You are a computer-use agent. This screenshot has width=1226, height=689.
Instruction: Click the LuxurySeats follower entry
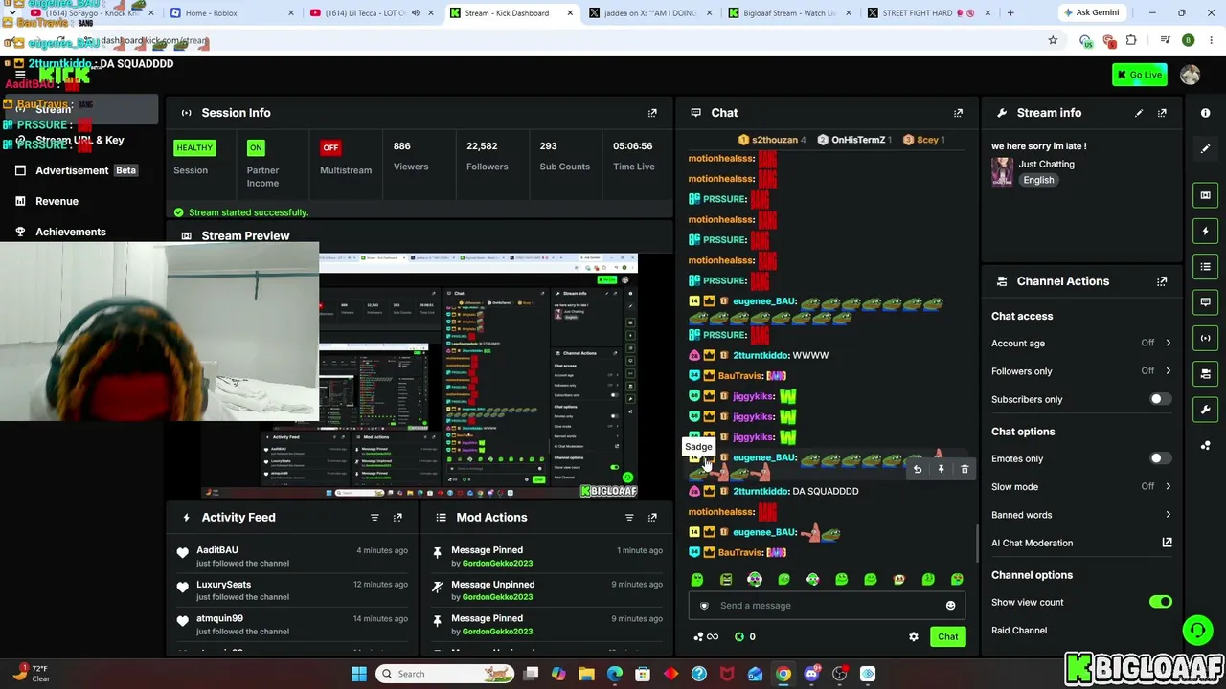[293, 590]
